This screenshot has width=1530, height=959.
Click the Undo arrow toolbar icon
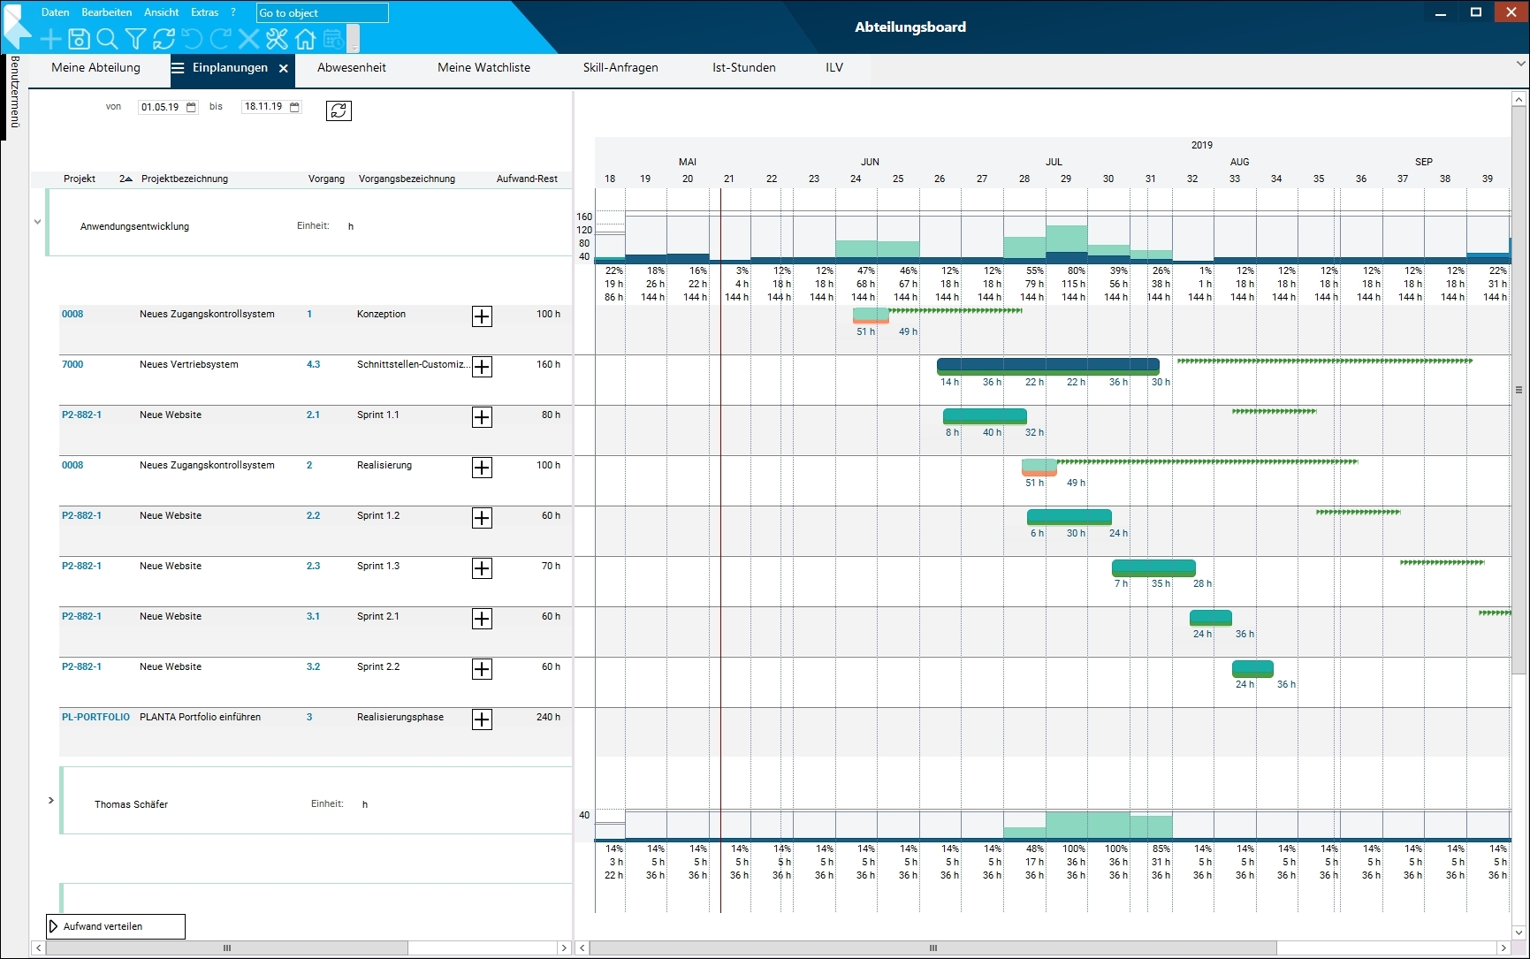[192, 39]
